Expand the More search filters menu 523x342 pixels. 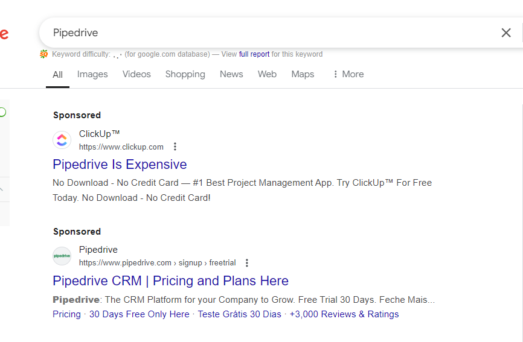(x=348, y=74)
